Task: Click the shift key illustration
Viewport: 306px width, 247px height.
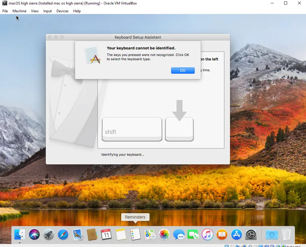Action: tap(132, 129)
